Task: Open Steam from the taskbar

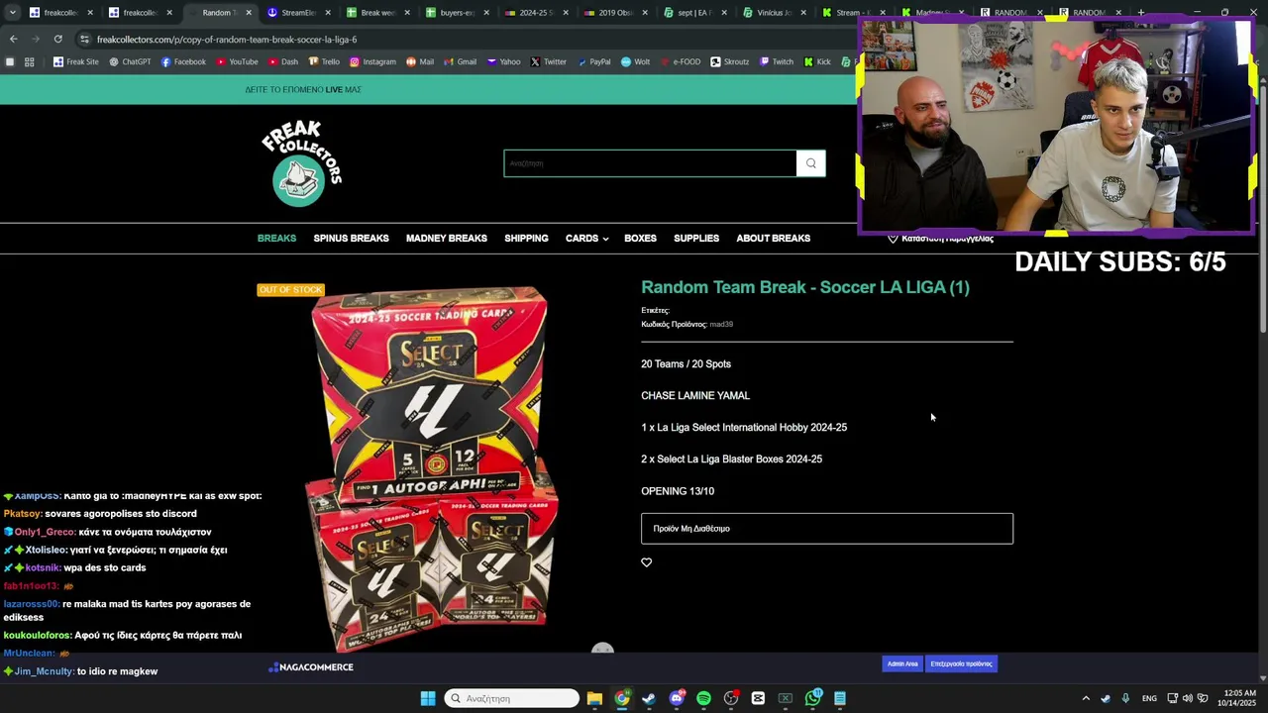Action: coord(649,698)
